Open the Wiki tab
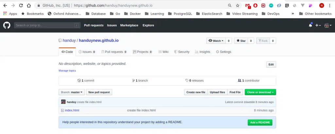Screen dimensions: 335x134 tap(164, 52)
